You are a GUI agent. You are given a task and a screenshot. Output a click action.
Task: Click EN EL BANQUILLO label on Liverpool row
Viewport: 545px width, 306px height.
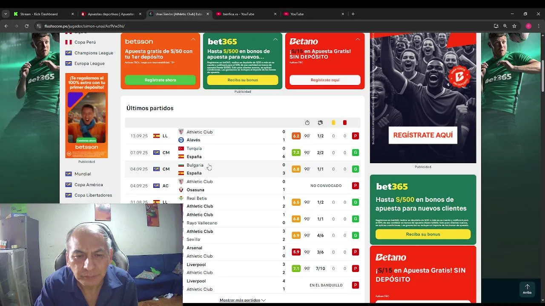pyautogui.click(x=326, y=285)
